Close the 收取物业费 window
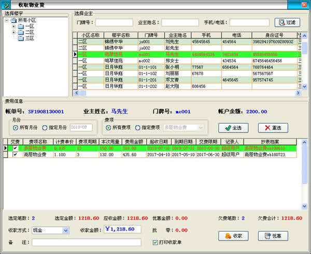Screen dimensions: 311x254 pos(304,5)
